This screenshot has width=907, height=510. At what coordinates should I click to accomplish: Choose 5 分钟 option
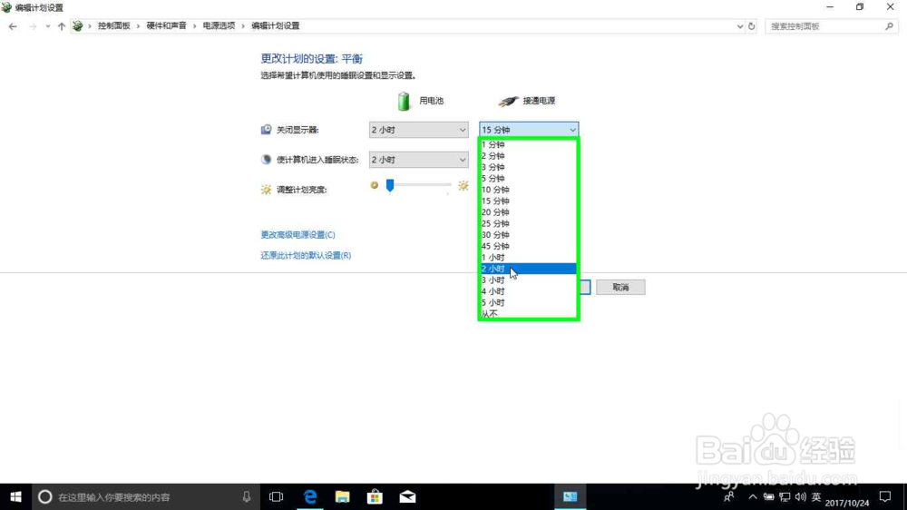[x=529, y=178]
